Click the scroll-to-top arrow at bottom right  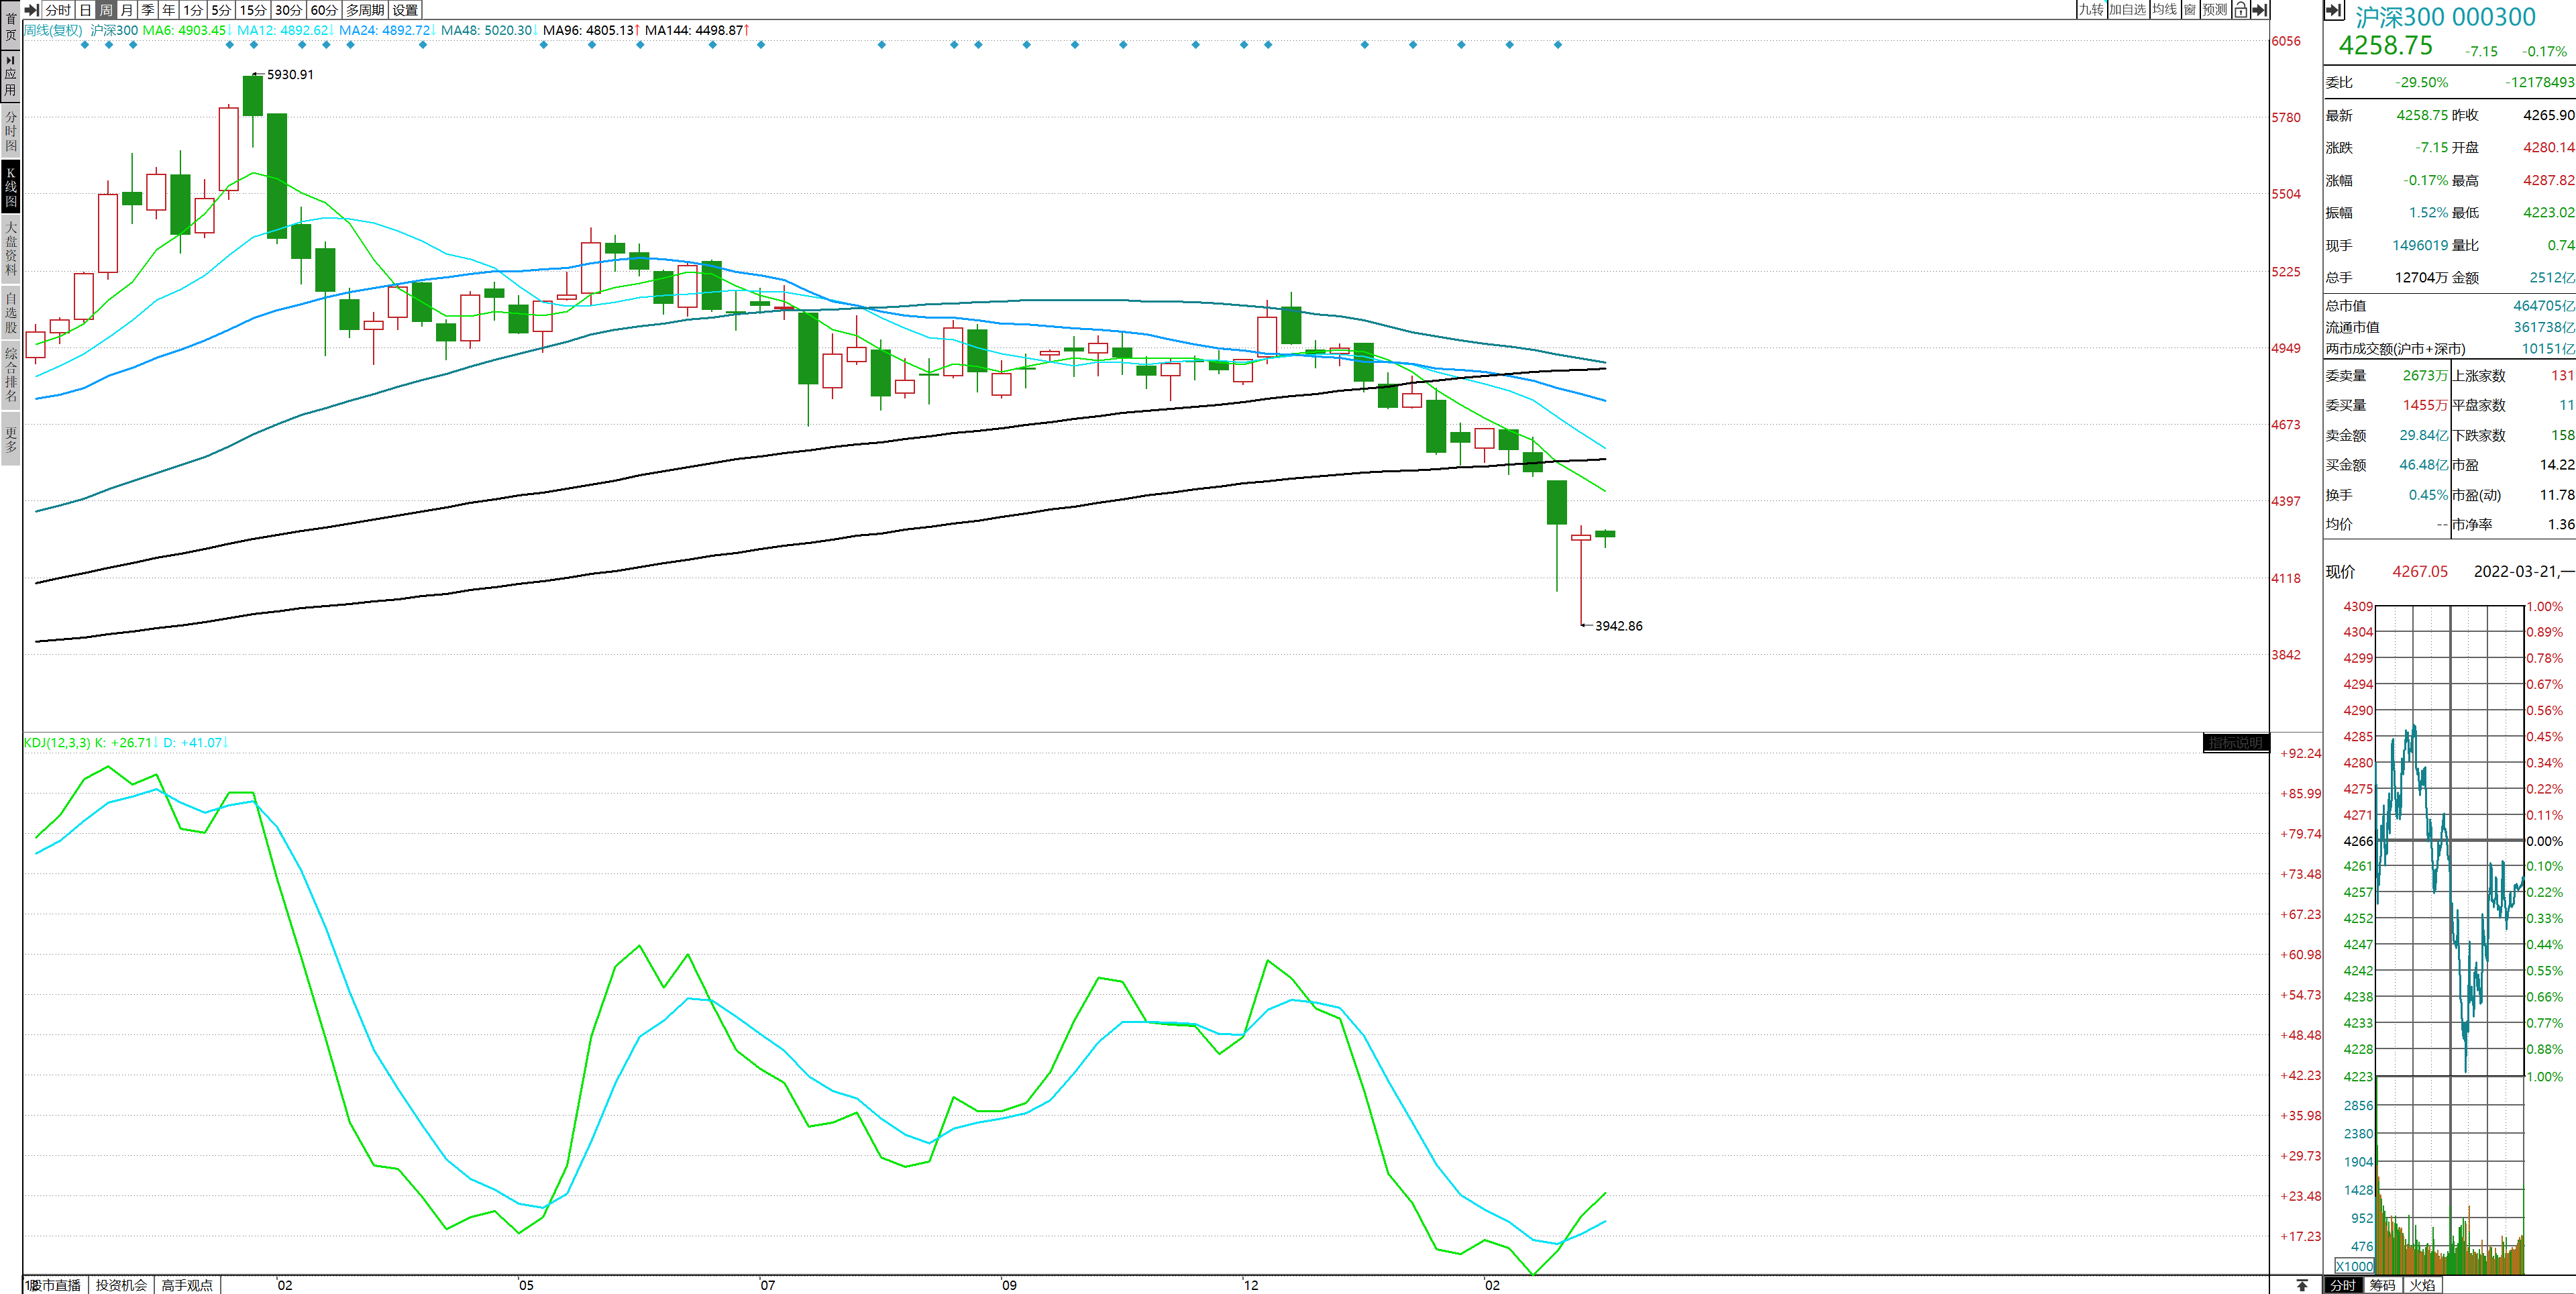pos(2302,1285)
